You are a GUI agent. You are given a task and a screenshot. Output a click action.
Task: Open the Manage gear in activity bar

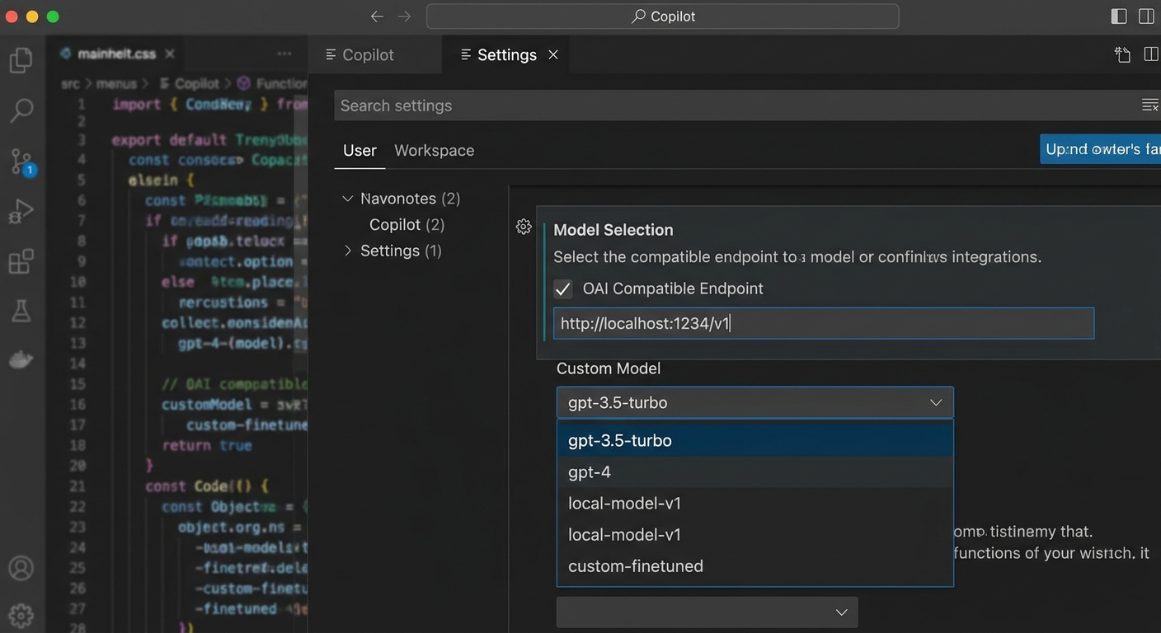pyautogui.click(x=21, y=615)
